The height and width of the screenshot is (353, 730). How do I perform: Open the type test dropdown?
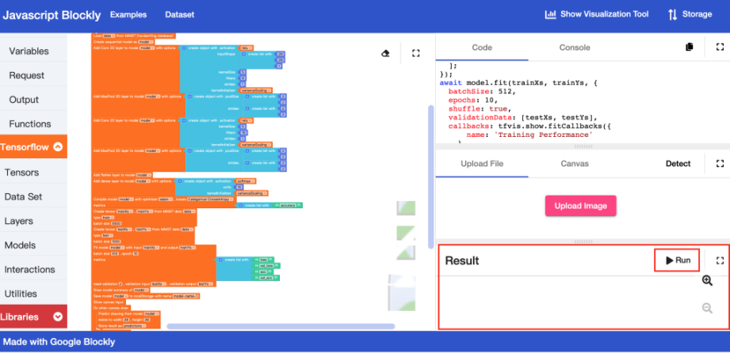tap(107, 235)
